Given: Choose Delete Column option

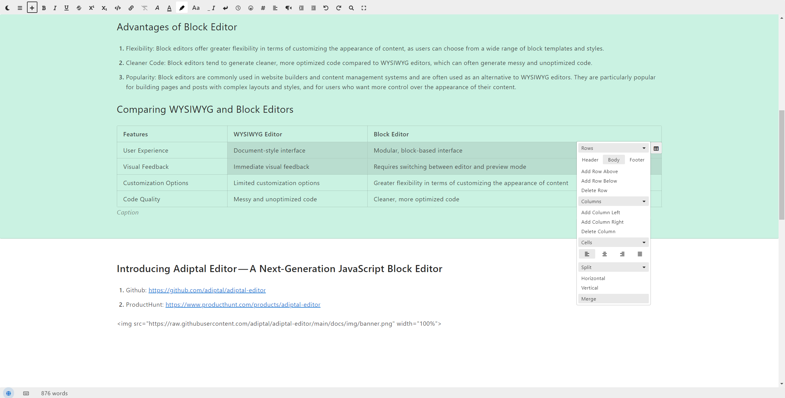Looking at the screenshot, I should pyautogui.click(x=598, y=231).
